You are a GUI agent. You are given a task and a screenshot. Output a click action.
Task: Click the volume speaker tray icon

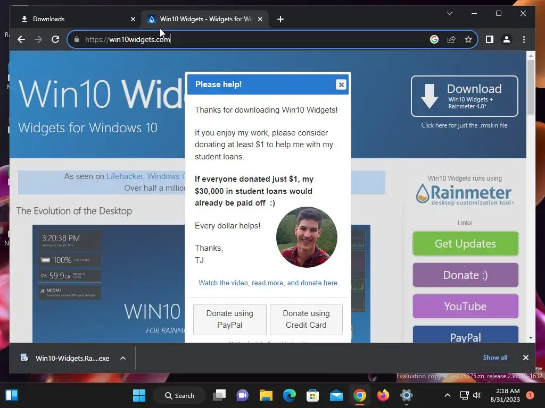point(477,395)
